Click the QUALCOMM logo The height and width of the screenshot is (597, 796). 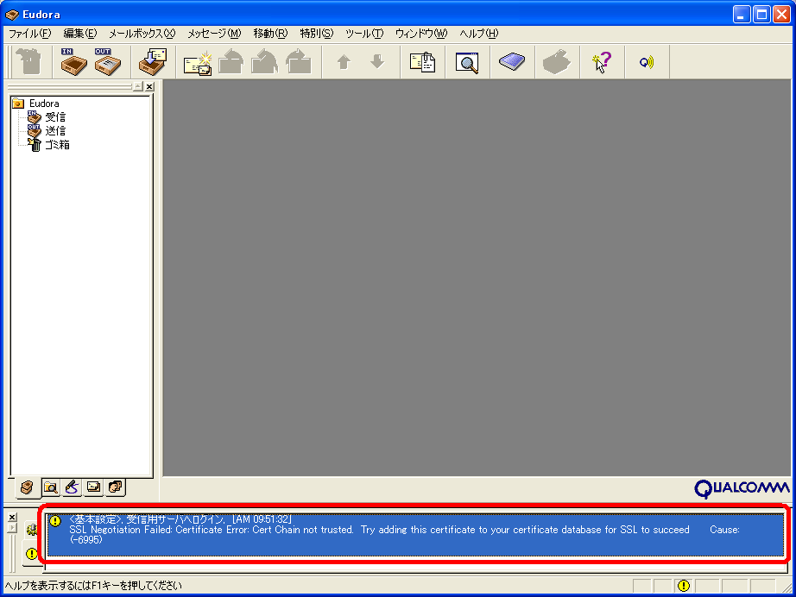(742, 489)
